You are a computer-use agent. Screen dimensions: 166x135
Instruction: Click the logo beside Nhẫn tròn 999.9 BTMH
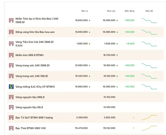point(11,55)
